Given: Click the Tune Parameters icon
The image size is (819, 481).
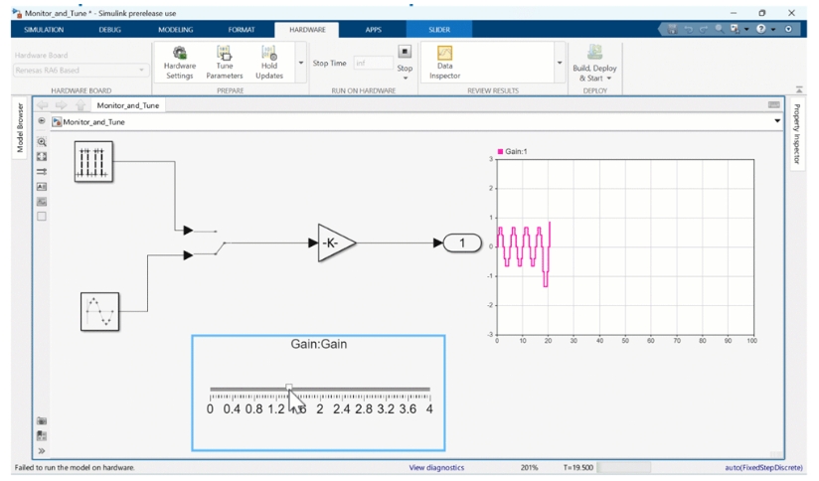Looking at the screenshot, I should click(x=224, y=55).
